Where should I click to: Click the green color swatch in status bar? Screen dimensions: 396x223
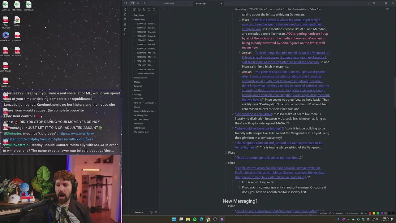click(x=377, y=213)
